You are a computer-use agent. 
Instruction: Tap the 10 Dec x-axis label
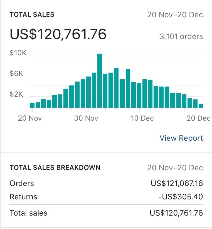(142, 118)
